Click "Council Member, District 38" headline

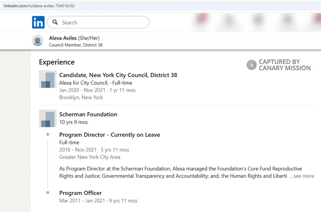pyautogui.click(x=75, y=45)
